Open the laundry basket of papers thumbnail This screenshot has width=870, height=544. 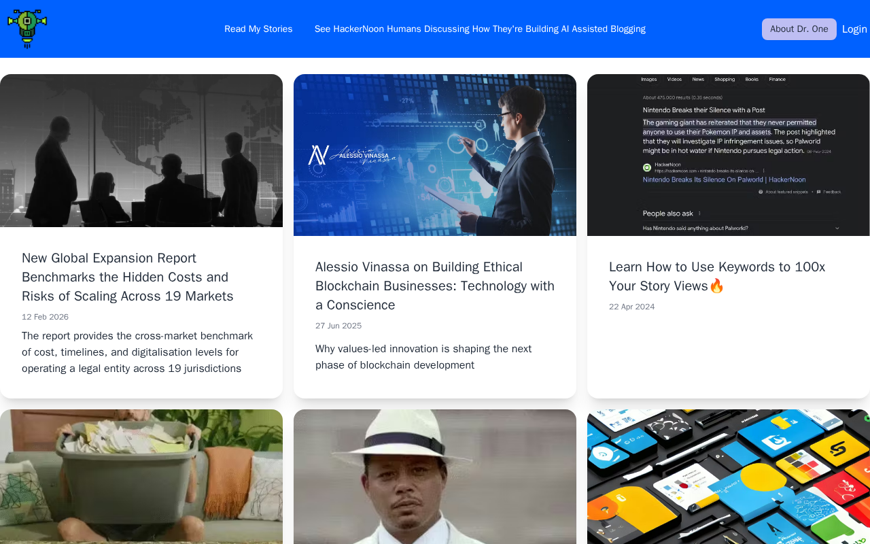point(141,477)
